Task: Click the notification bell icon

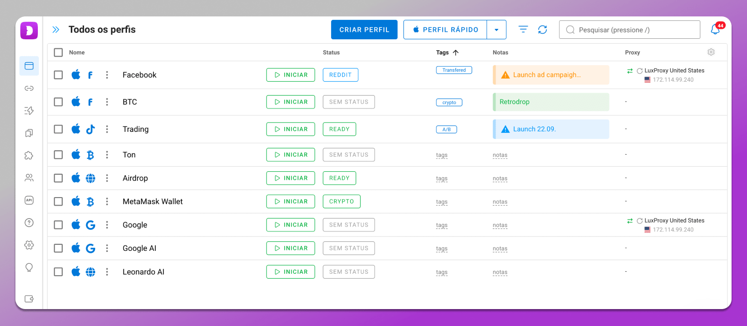Action: tap(715, 30)
